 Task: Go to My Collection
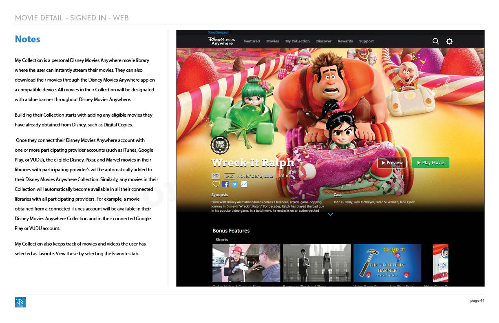click(x=298, y=41)
